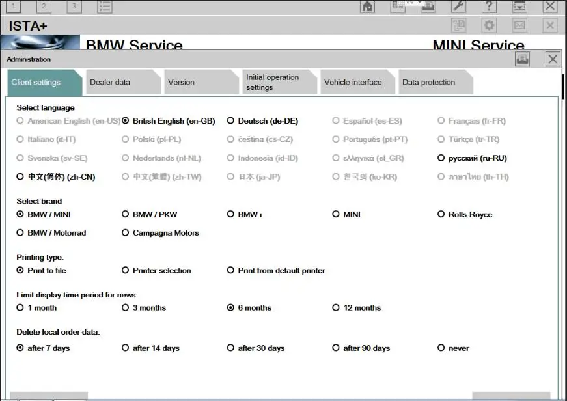
Task: Set printing type to Print to file
Action: [x=41, y=270]
